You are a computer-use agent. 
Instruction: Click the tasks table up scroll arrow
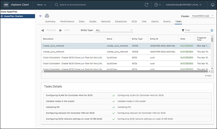tap(212, 36)
